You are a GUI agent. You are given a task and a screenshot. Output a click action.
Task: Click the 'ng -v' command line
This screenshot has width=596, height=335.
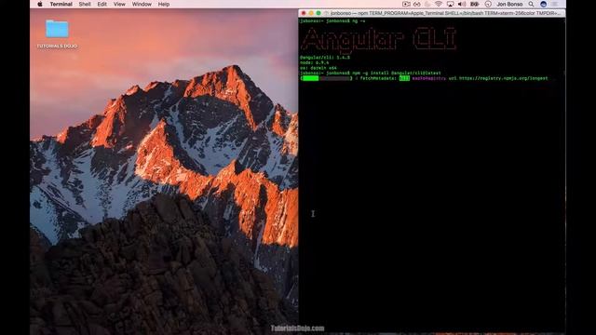[359, 20]
